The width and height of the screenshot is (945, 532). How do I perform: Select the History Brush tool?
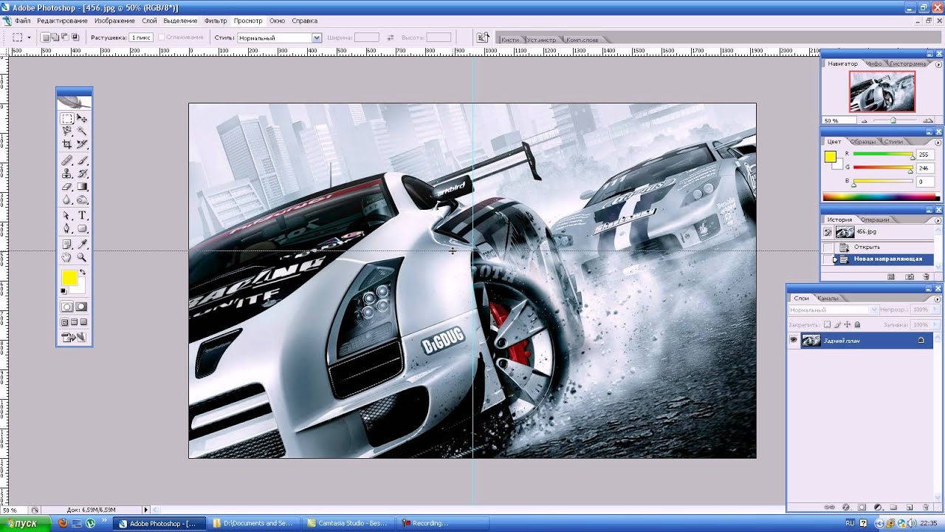tap(82, 174)
